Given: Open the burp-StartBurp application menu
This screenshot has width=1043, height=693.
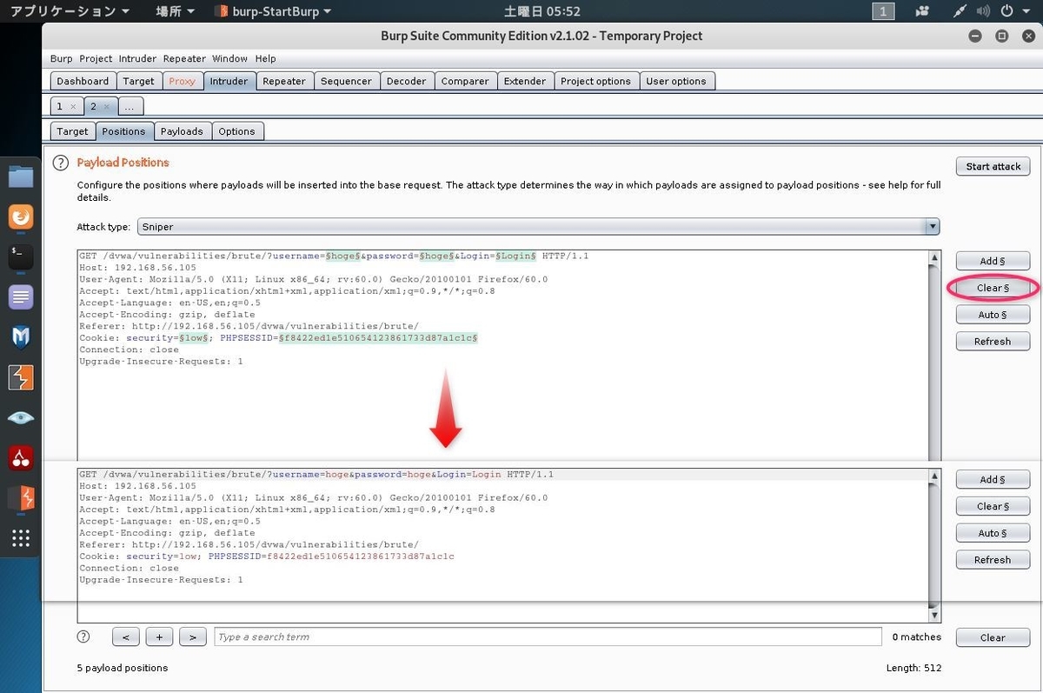Looking at the screenshot, I should tap(273, 11).
